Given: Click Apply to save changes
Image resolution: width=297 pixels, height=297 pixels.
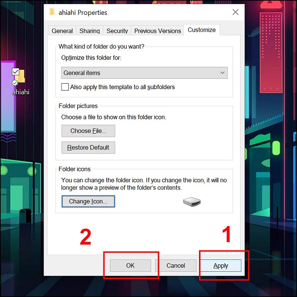Looking at the screenshot, I should [x=220, y=265].
